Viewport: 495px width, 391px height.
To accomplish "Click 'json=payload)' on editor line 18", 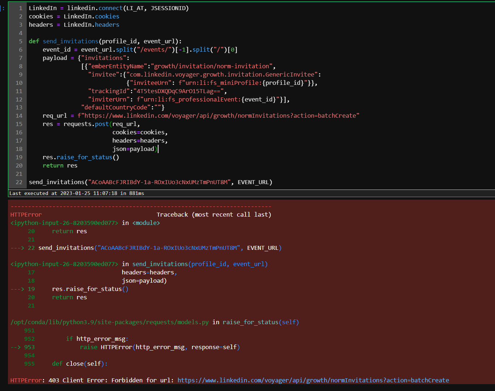I will [135, 149].
